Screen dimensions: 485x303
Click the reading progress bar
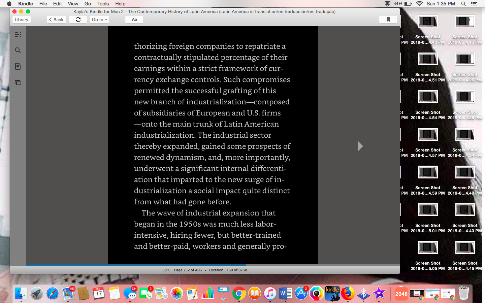click(x=213, y=265)
